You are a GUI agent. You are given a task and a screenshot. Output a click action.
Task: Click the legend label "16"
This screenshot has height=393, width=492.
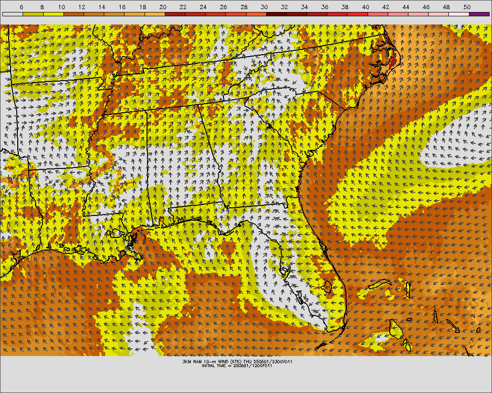point(123,7)
